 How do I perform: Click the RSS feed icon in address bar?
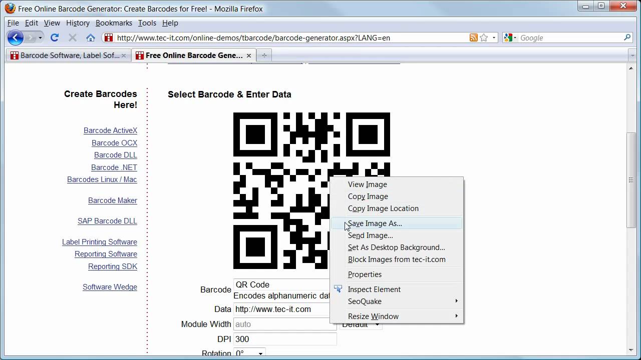click(x=473, y=37)
